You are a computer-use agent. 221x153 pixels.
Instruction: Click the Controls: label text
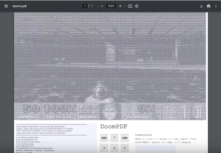coord(144,135)
